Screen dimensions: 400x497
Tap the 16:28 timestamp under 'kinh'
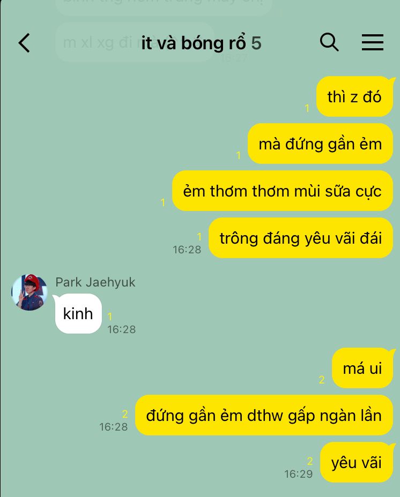click(122, 329)
